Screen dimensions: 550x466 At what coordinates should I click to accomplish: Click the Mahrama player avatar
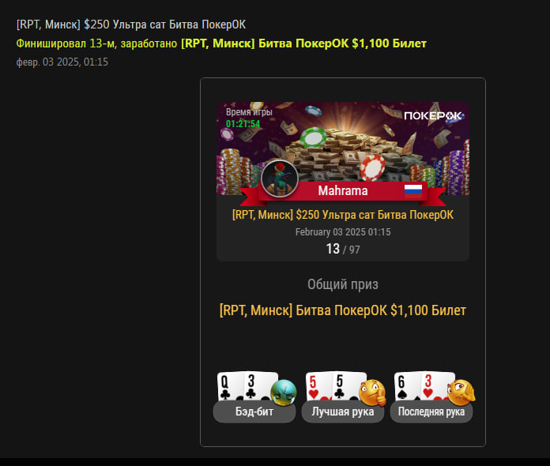(x=280, y=179)
